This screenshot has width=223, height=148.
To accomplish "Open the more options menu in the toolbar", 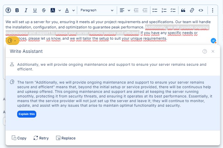I will 213,10.
